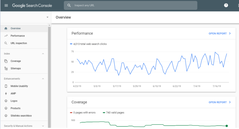Click the Mobile Usability phone icon
Screen dimensions: 239x129
pos(6,86)
